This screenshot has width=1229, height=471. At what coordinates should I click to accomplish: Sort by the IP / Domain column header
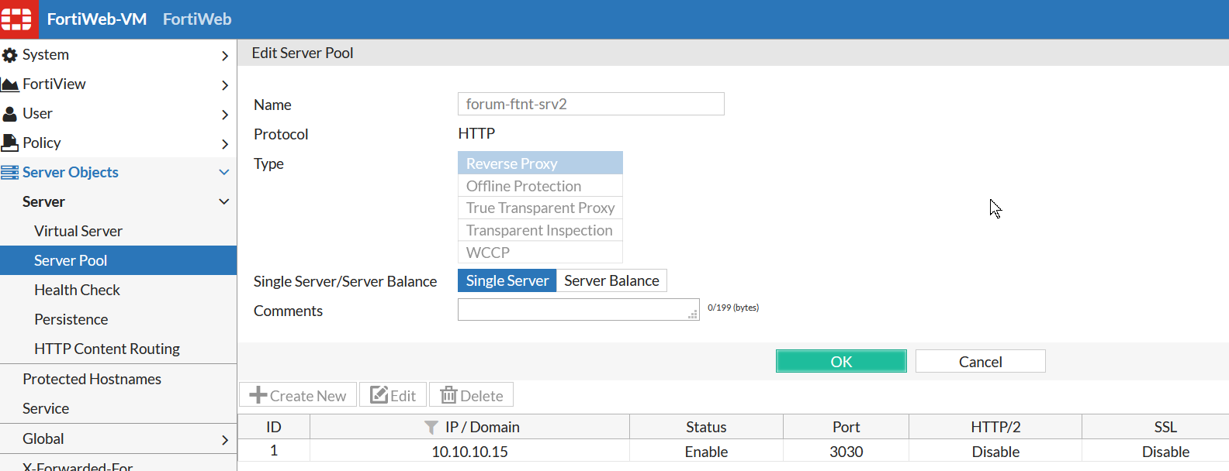[x=470, y=427]
